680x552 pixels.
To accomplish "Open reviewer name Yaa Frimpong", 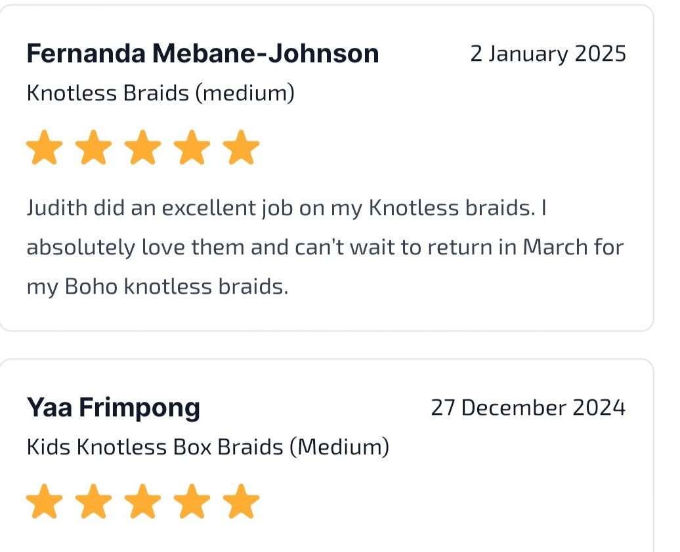I will 113,408.
